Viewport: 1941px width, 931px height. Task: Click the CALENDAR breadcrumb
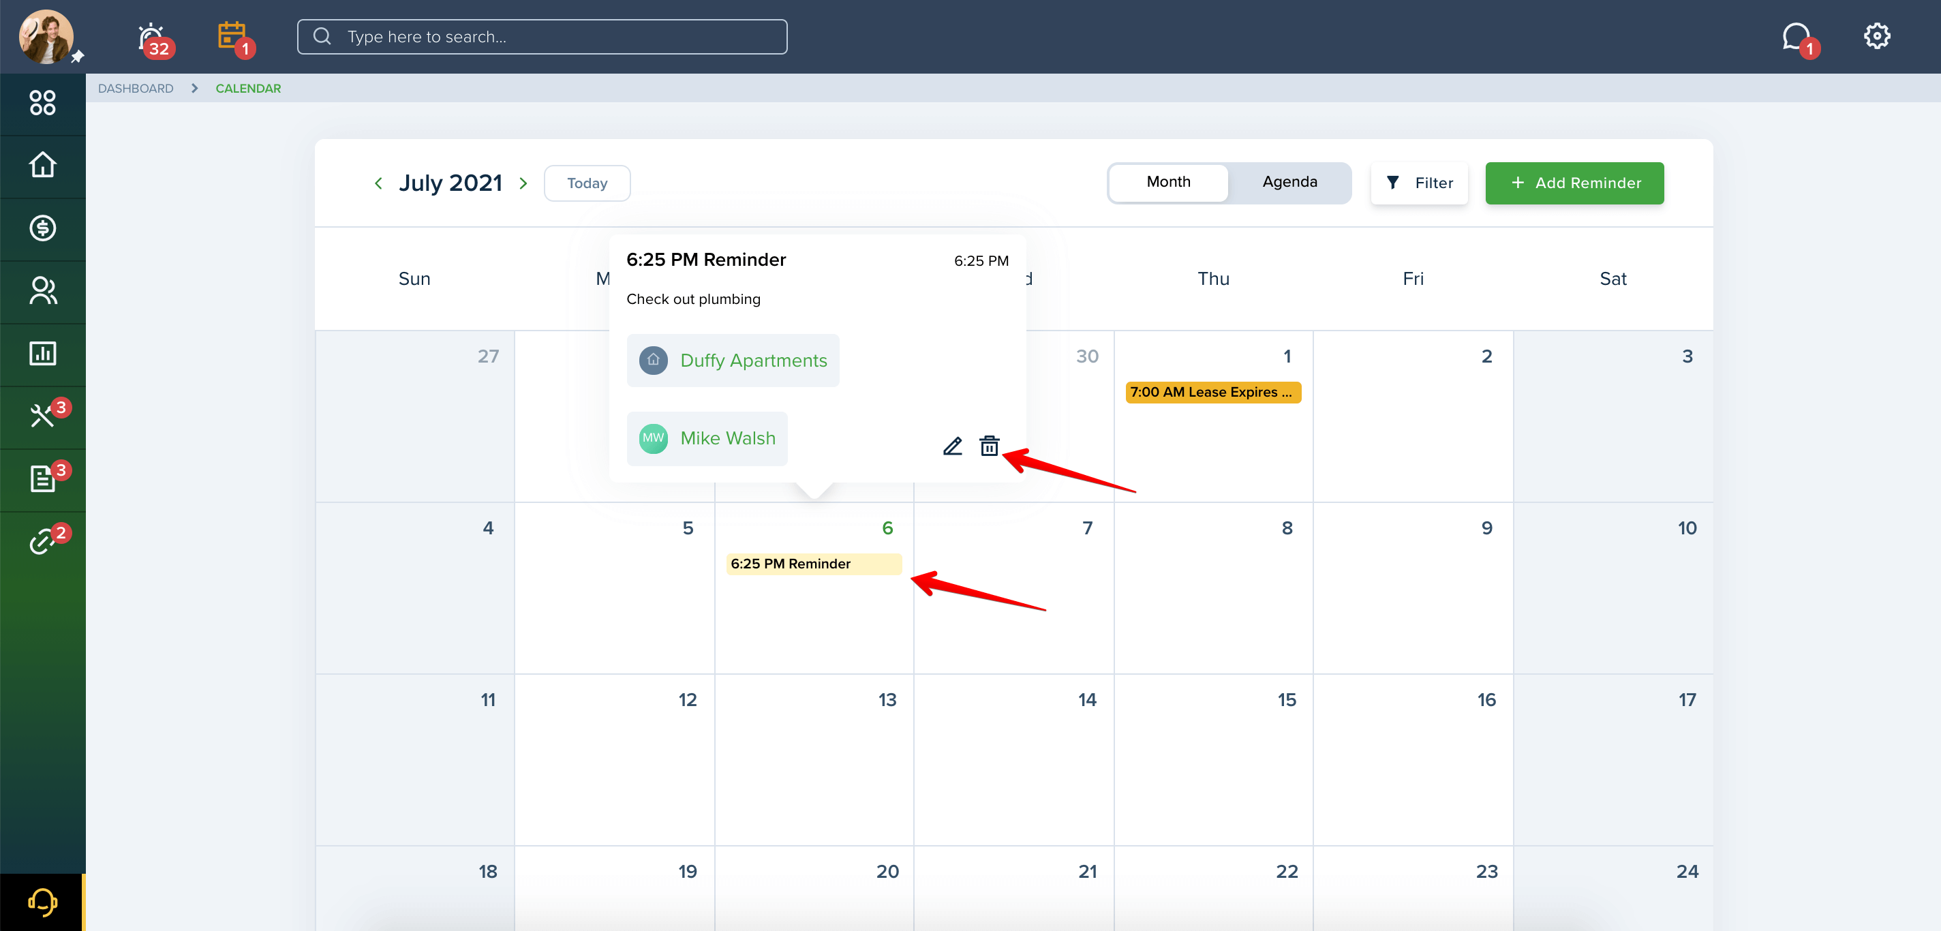point(248,88)
